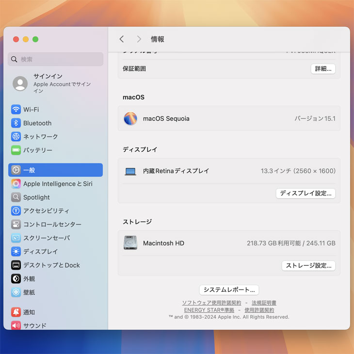Click the user avatar icon for サインイン
Image resolution: width=354 pixels, height=354 pixels.
[x=20, y=83]
